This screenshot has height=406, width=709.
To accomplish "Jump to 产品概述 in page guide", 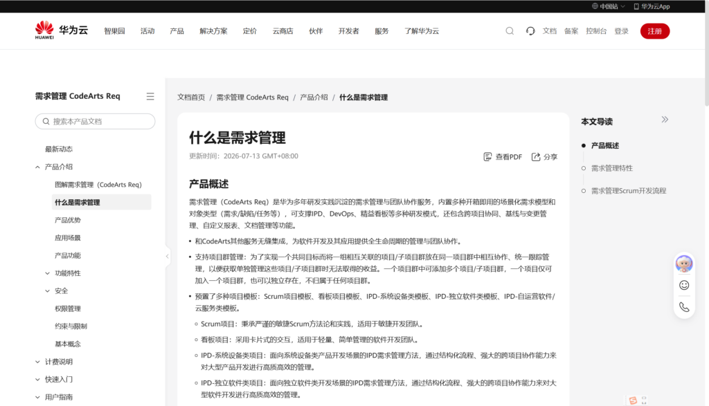I will click(x=605, y=145).
